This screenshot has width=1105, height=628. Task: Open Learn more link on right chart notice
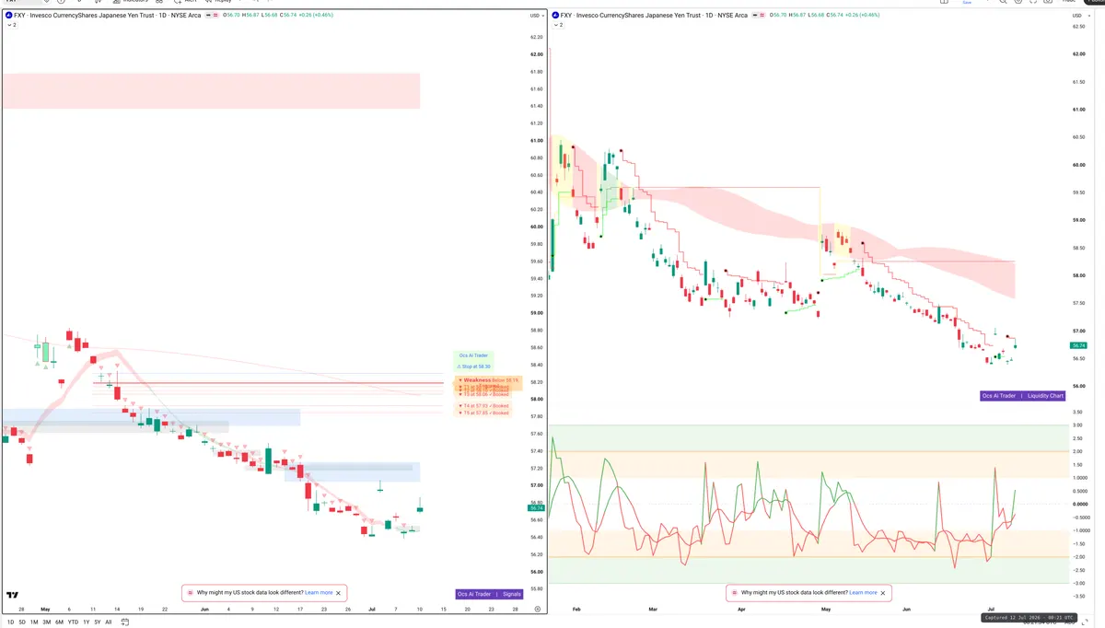863,593
